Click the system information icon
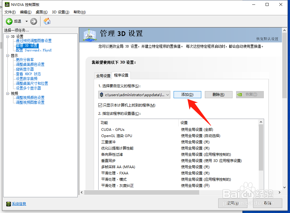This screenshot has width=290, height=213. (9, 204)
